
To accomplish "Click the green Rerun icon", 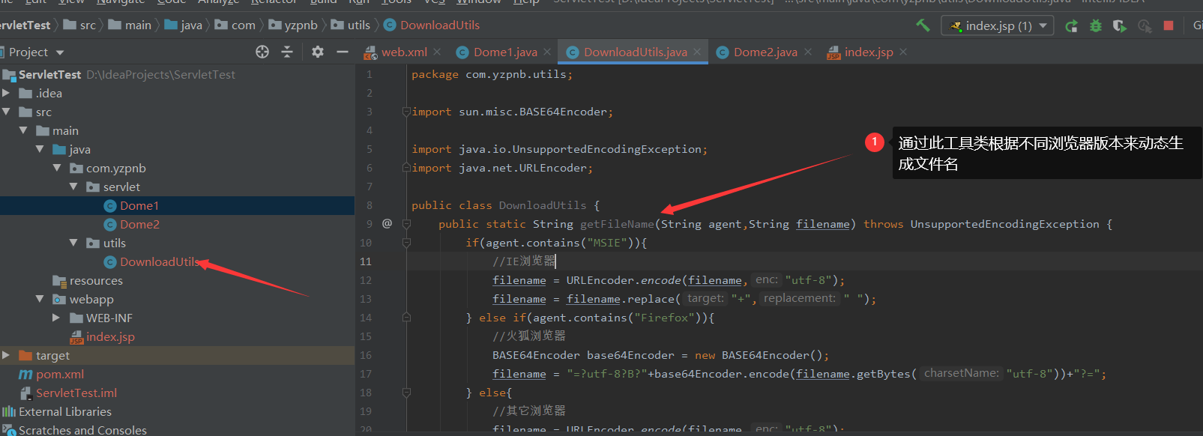I will pos(1071,25).
